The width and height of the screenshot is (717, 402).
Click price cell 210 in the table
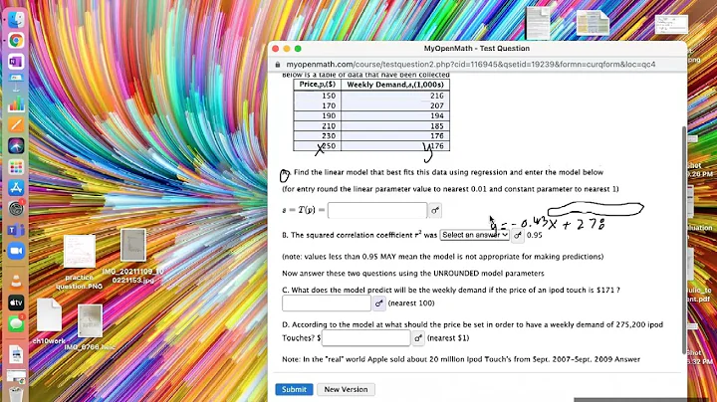pyautogui.click(x=318, y=125)
